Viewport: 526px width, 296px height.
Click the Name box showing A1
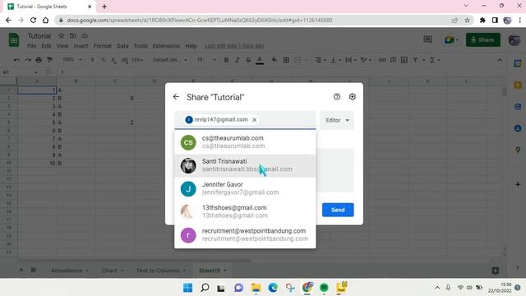tap(20, 72)
